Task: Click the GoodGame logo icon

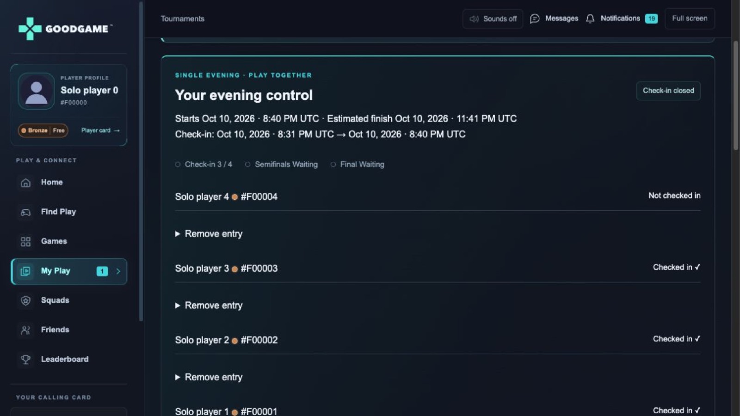Action: [x=30, y=29]
